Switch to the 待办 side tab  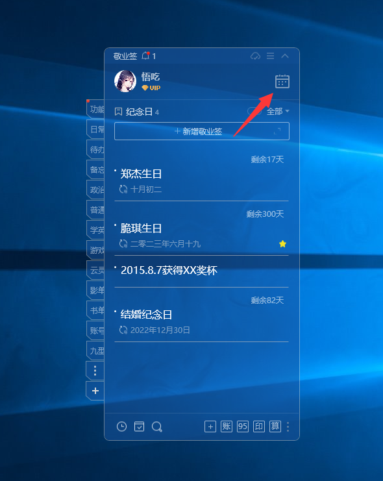[95, 149]
